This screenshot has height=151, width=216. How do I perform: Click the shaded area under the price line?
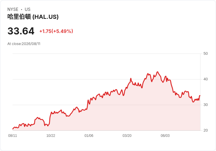(110, 117)
